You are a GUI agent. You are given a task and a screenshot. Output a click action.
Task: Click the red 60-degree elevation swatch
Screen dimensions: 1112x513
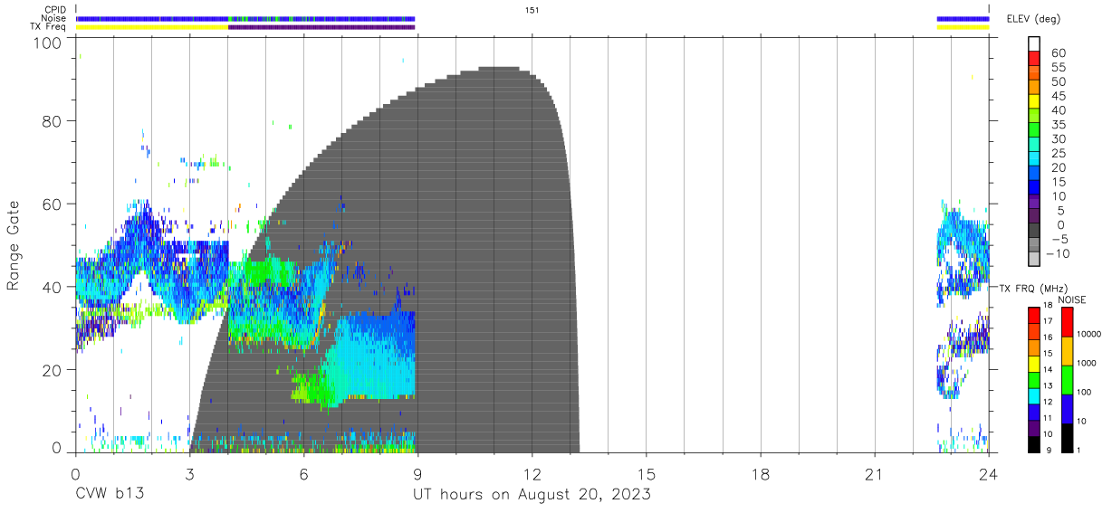pos(1034,59)
